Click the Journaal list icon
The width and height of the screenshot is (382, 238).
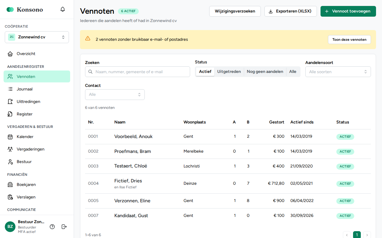click(10, 89)
